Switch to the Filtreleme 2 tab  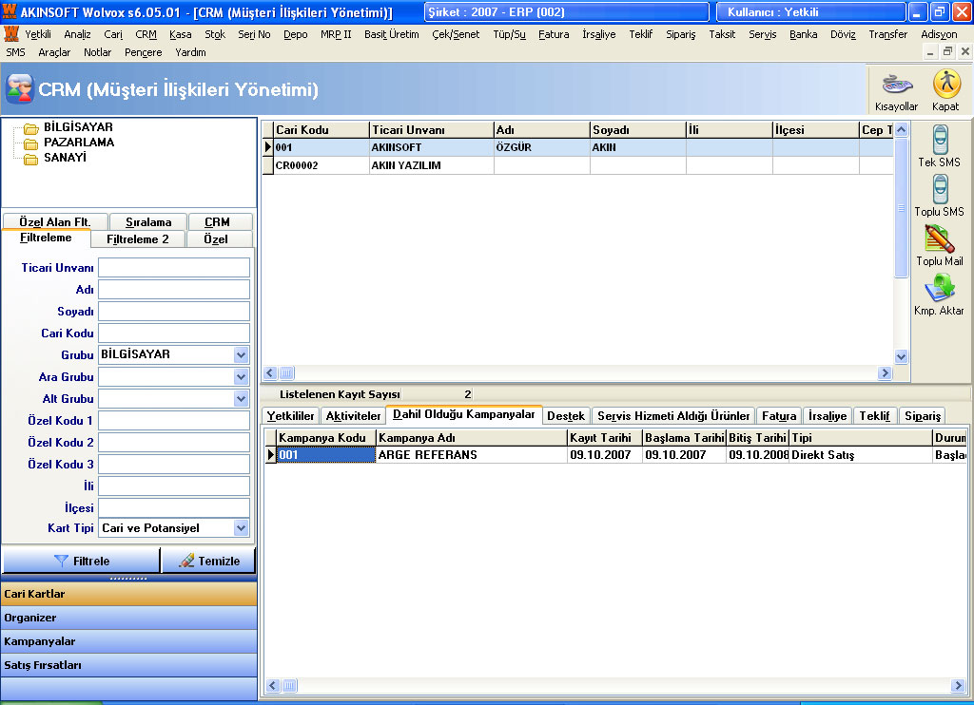138,238
